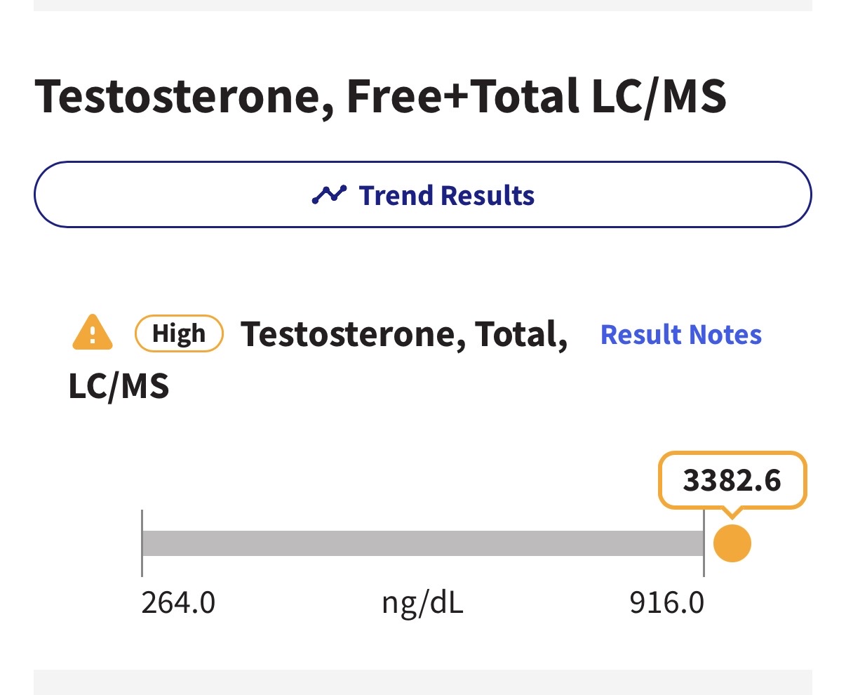Screen dimensions: 846x695
Task: Click the 'Trend Results' text label
Action: (x=446, y=195)
